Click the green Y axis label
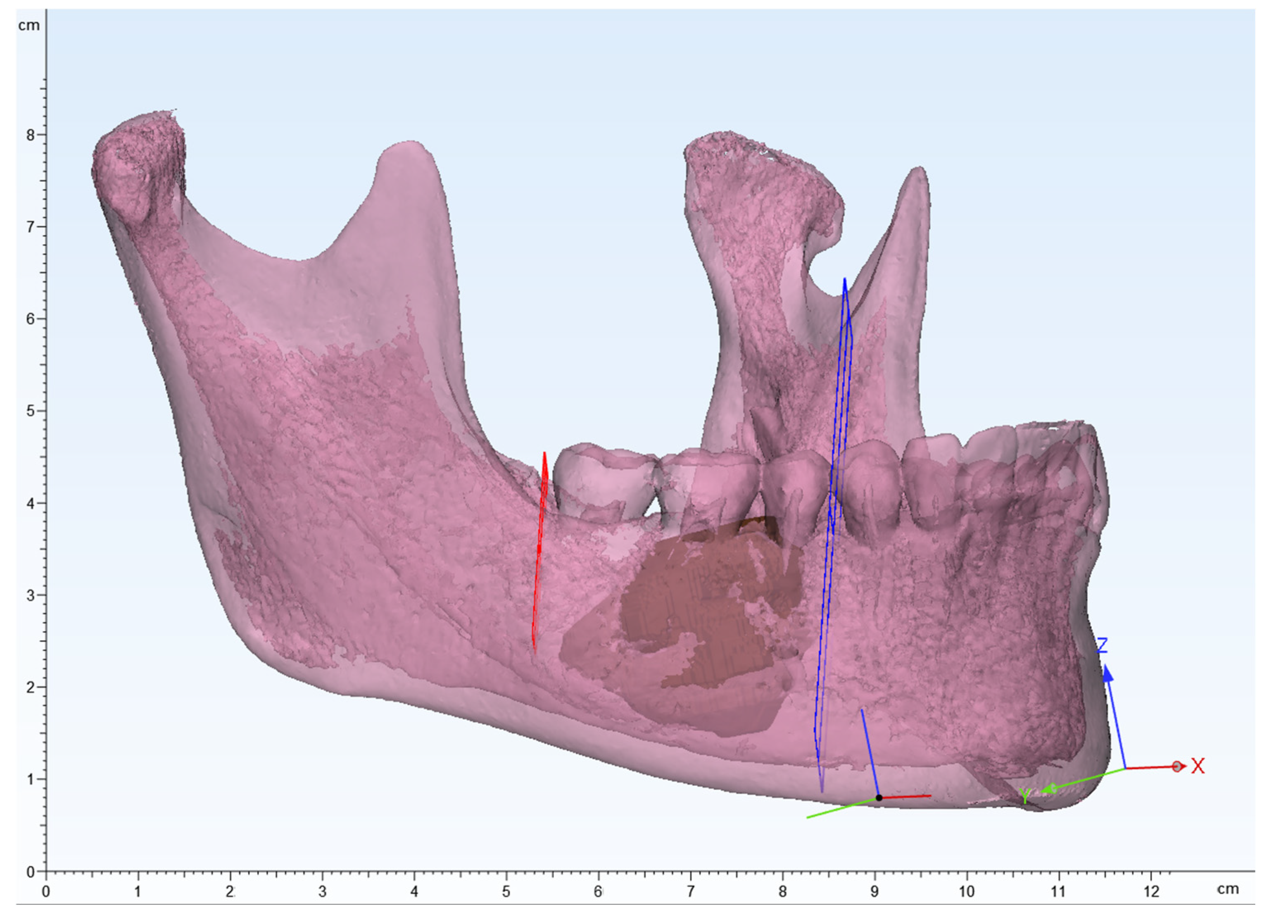The width and height of the screenshot is (1269, 916). click(x=1024, y=796)
